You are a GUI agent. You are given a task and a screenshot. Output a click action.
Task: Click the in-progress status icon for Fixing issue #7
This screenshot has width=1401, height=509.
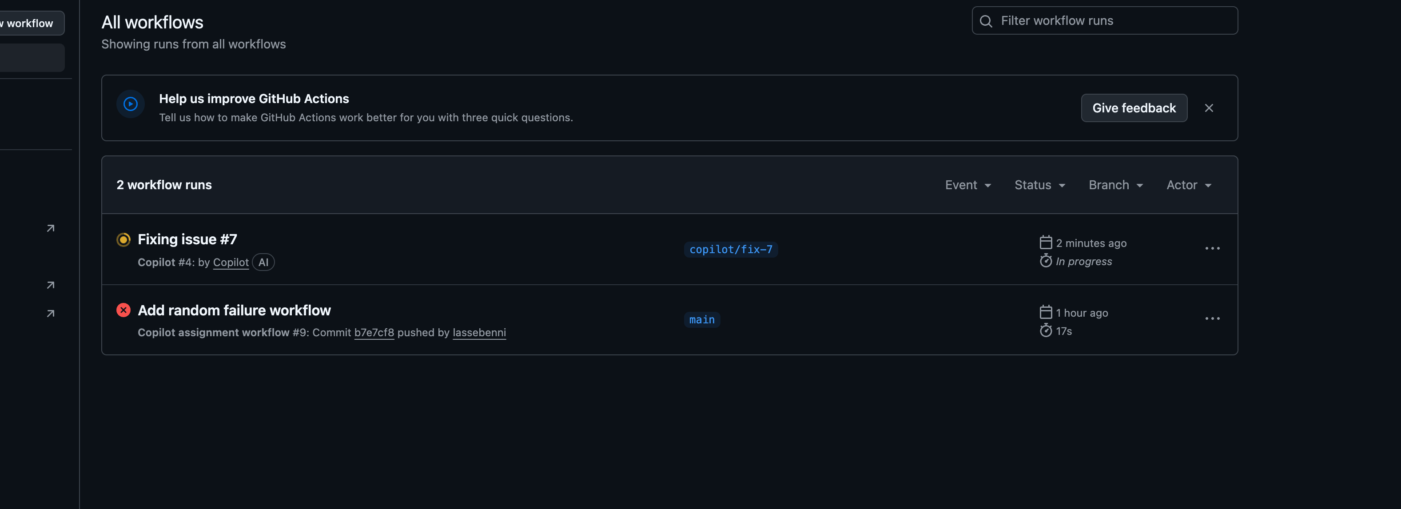point(123,240)
